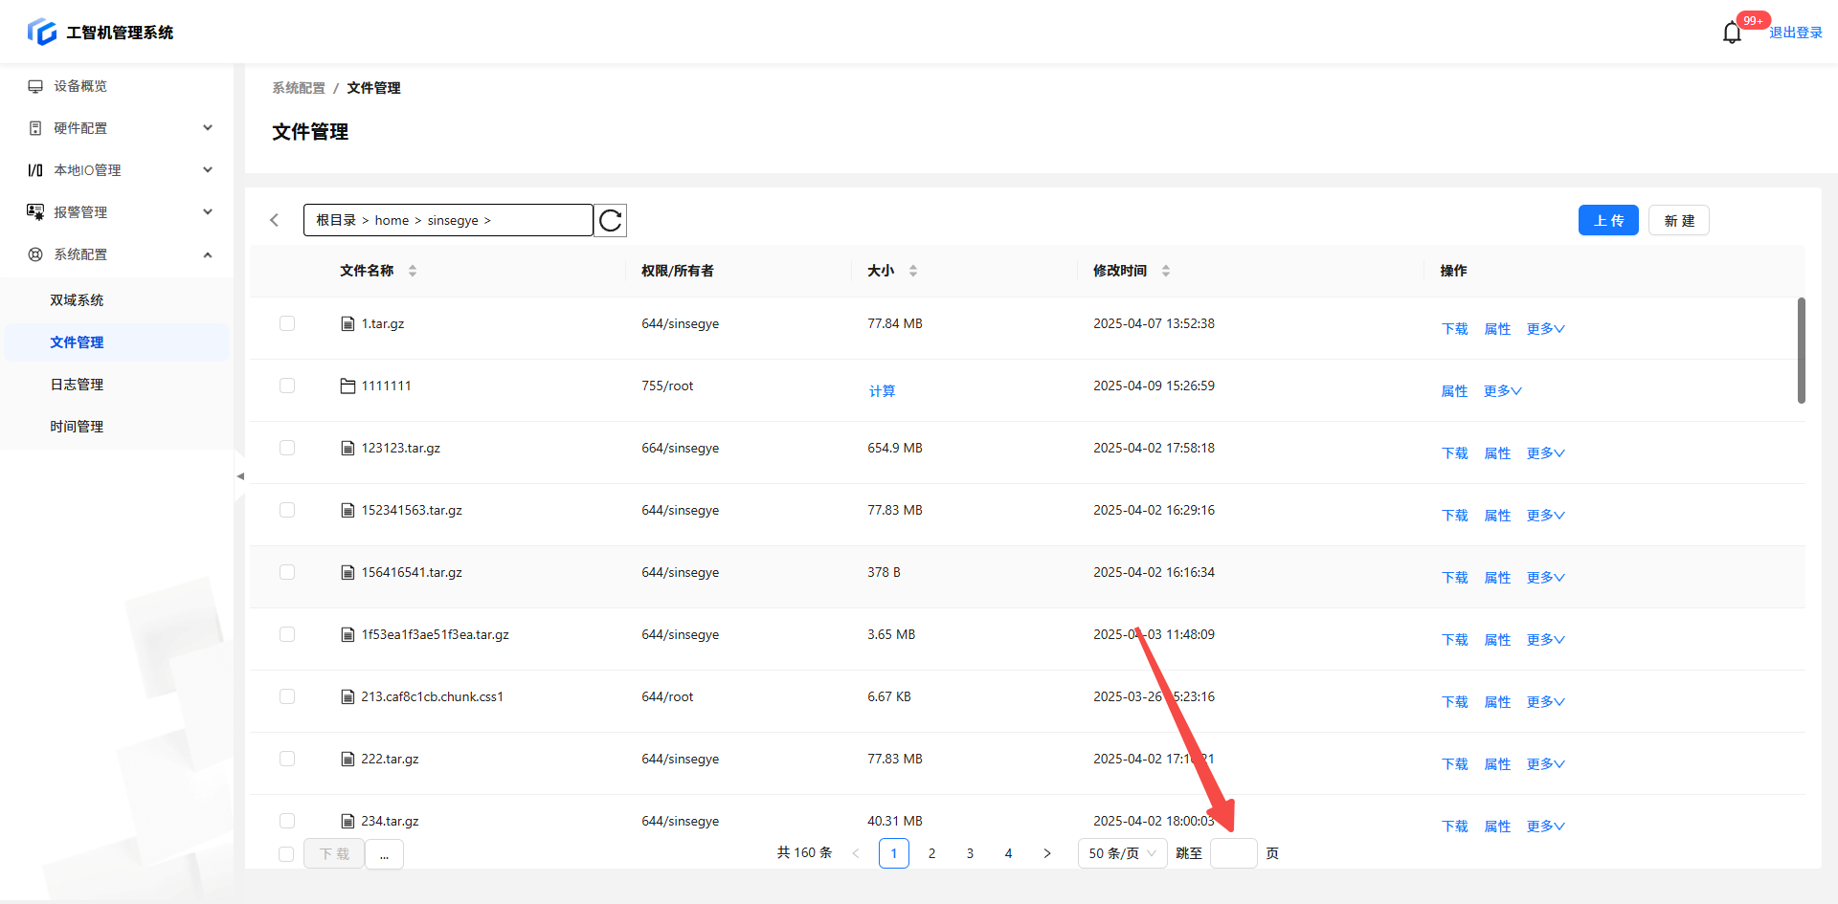The height and width of the screenshot is (904, 1838).
Task: Check the box for 1.tar.gz
Action: [x=287, y=324]
